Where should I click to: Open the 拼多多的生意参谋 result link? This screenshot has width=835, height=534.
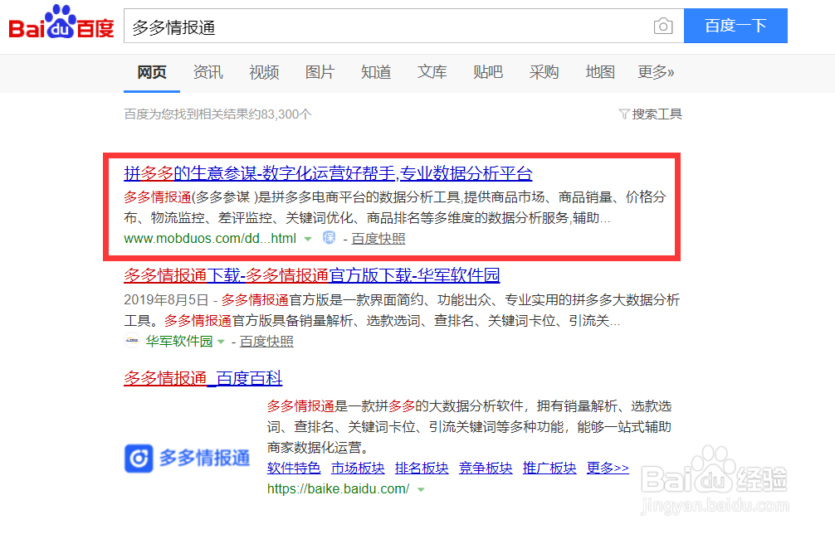[327, 173]
